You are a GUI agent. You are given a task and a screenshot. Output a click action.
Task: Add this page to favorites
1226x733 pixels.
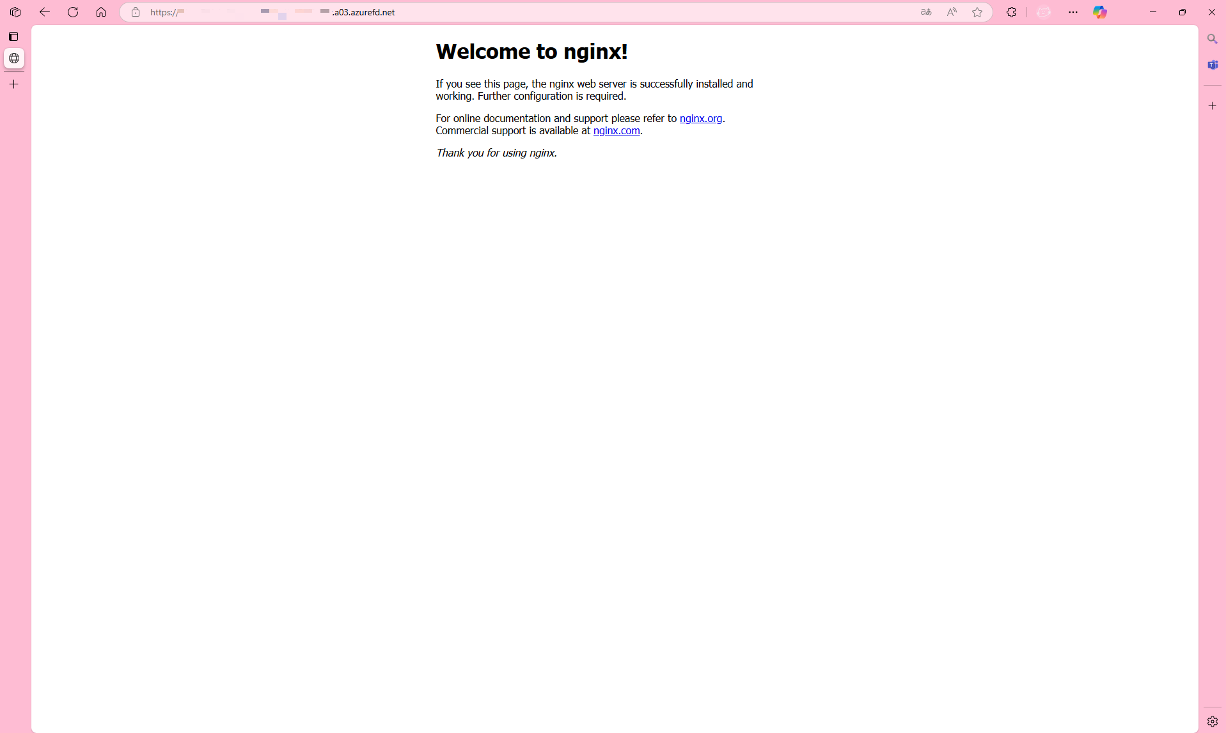pos(977,12)
